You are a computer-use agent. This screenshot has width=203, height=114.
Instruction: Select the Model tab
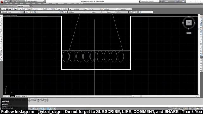[12, 96]
